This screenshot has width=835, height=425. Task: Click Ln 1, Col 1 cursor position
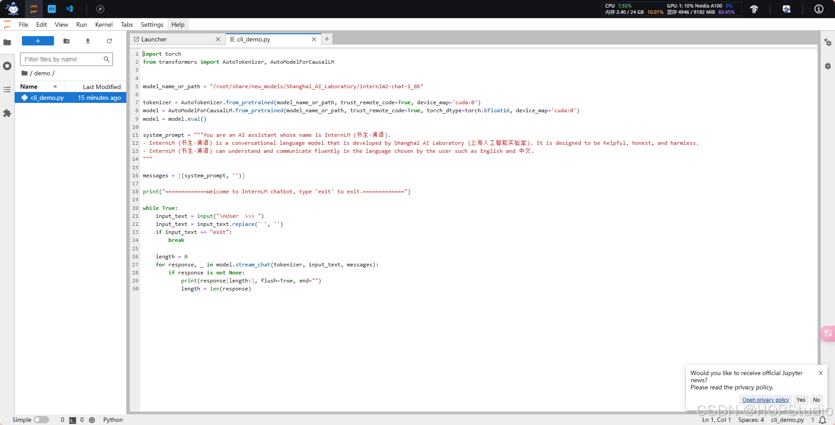coord(716,420)
